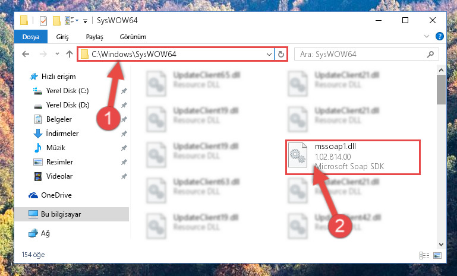The image size is (457, 276).
Task: Switch to details view layout icon
Action: click(x=424, y=255)
